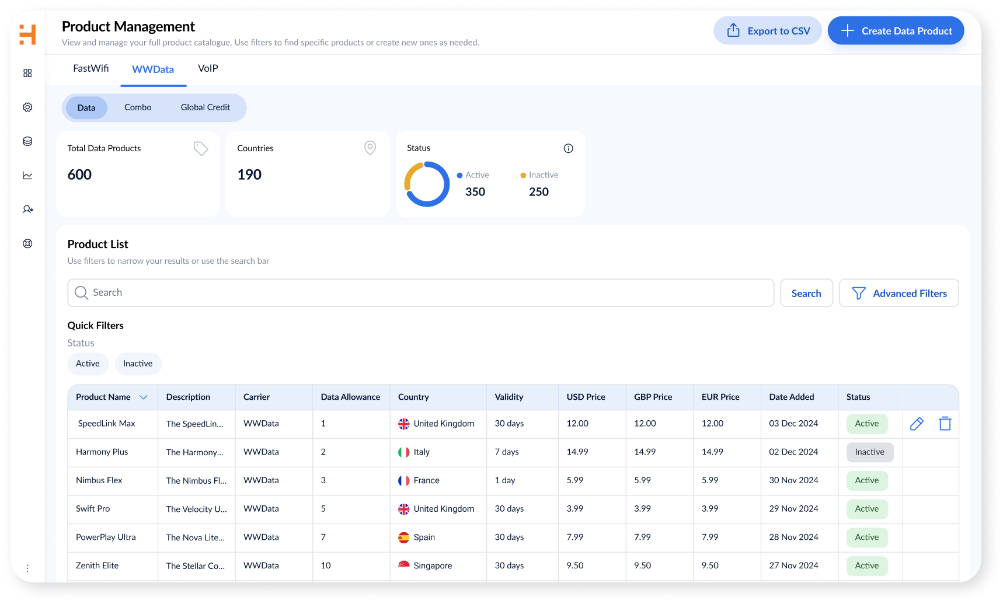The width and height of the screenshot is (1003, 604).
Task: Delete SpeedLink Max using the trash icon
Action: (x=945, y=424)
